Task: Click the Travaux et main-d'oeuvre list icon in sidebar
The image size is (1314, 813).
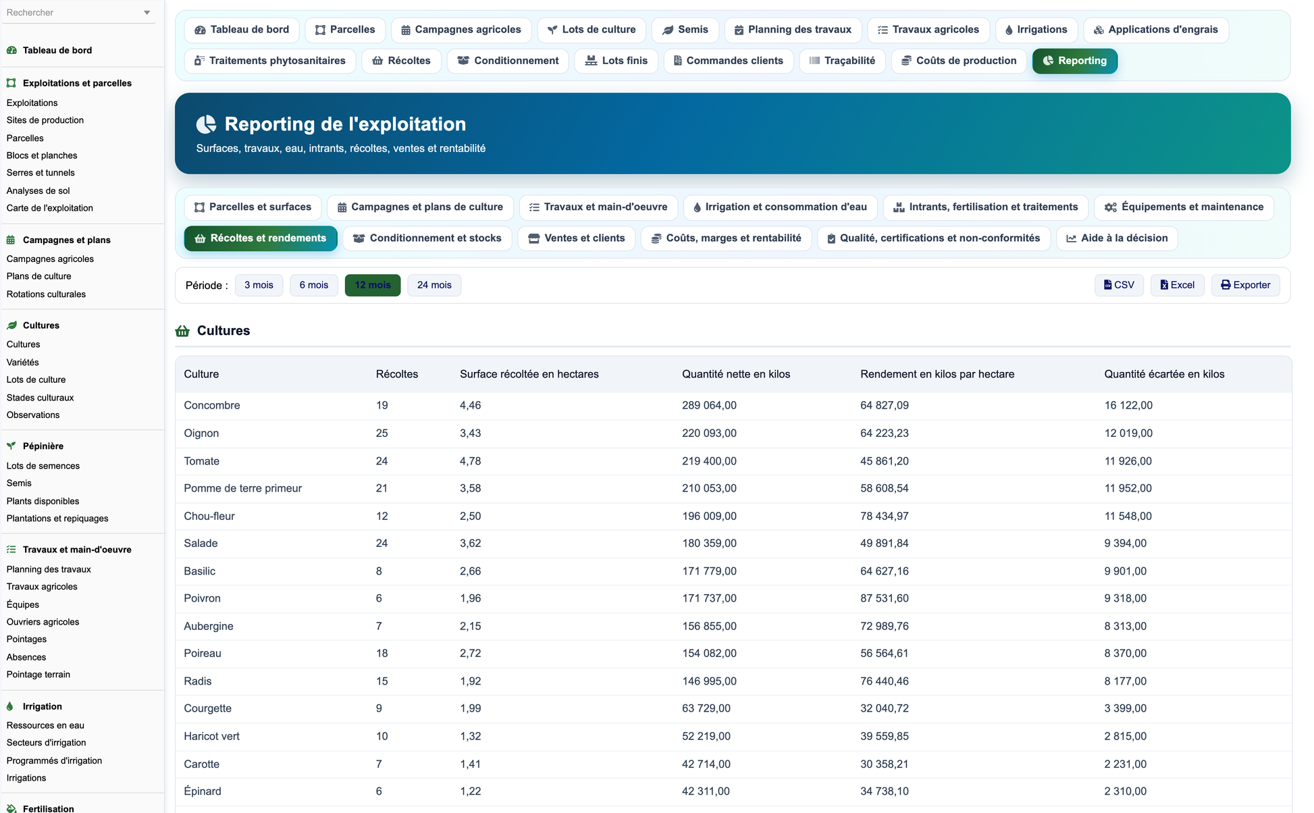Action: 11,550
